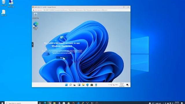This screenshot has height=104, width=185.
Task: Click the active Chrome icon on the host taskbar
Action: pyautogui.click(x=50, y=103)
